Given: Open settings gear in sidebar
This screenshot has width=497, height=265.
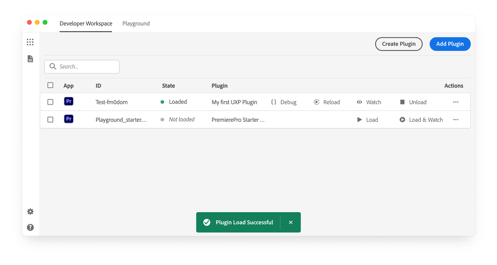Looking at the screenshot, I should pos(30,211).
